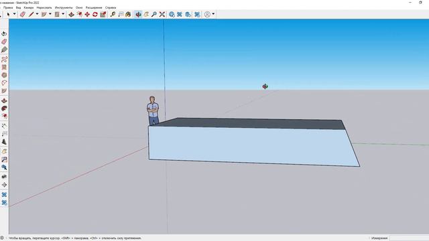Select the Zoom Window tool in side toolbar
Screen dimensions: 429x241
click(x=4, y=159)
